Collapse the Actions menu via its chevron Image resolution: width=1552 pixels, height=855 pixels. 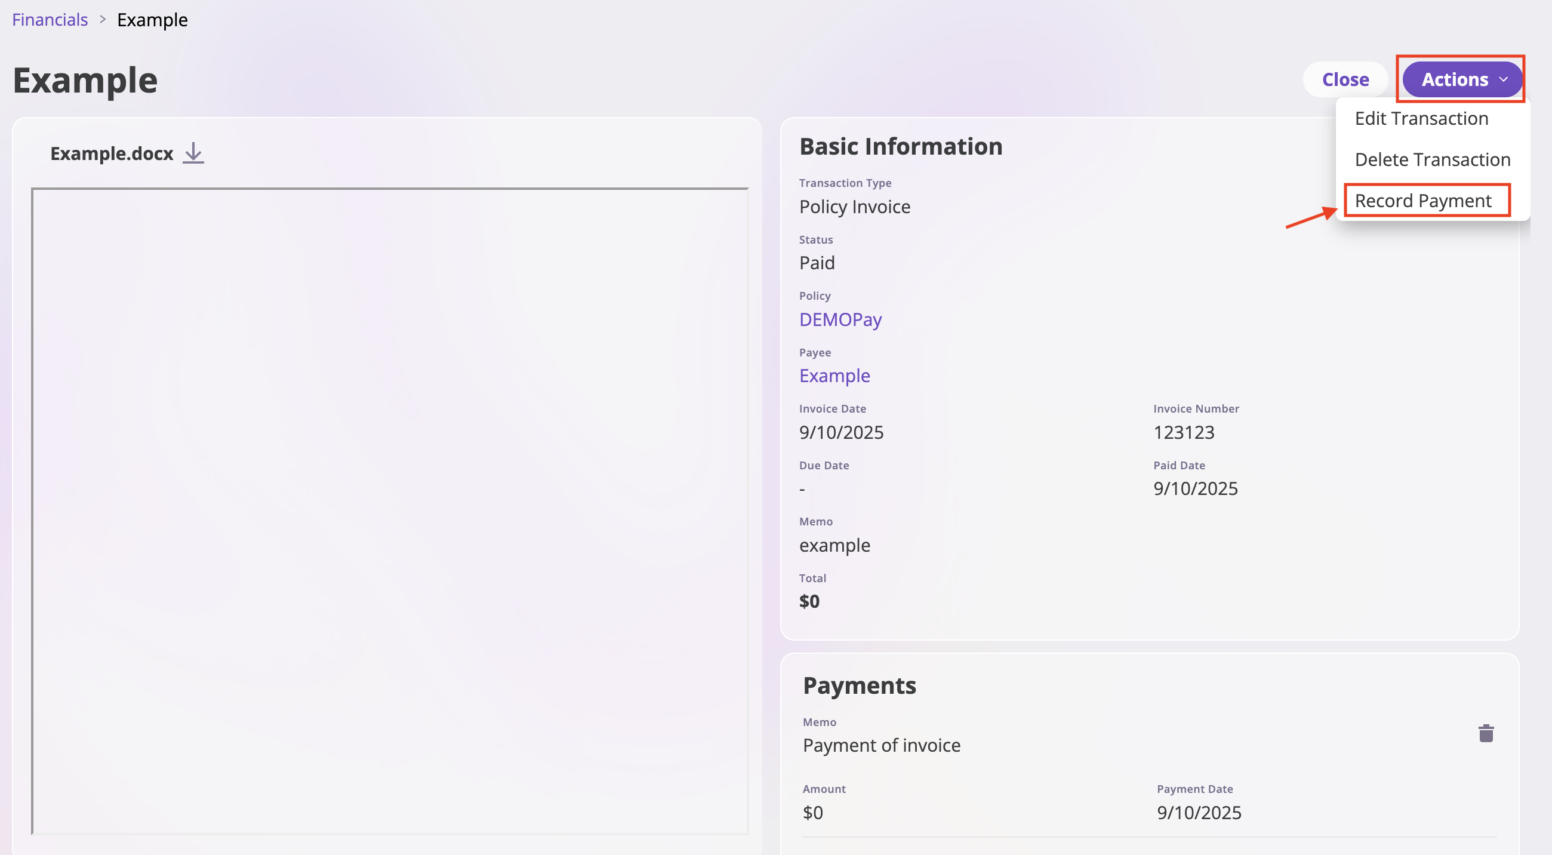click(1502, 79)
